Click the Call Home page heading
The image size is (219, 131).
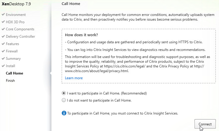pyautogui.click(x=71, y=4)
